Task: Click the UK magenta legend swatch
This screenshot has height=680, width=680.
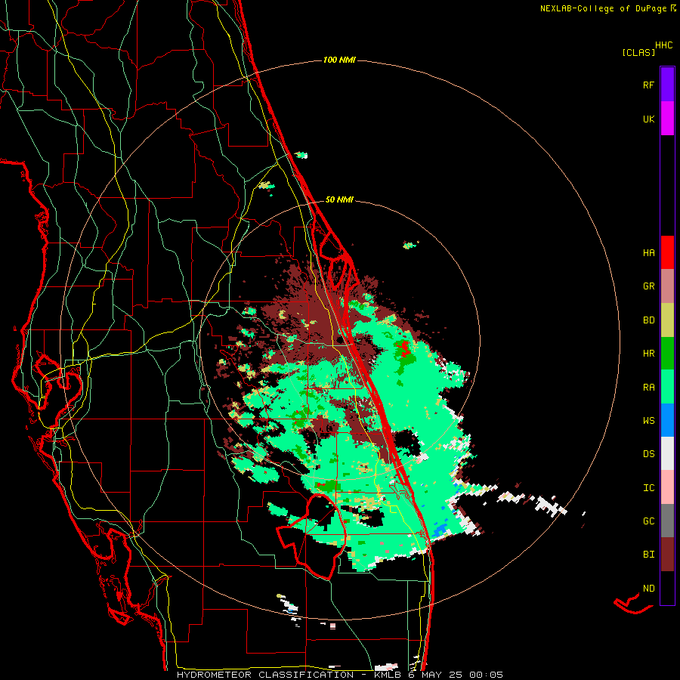Action: [667, 119]
